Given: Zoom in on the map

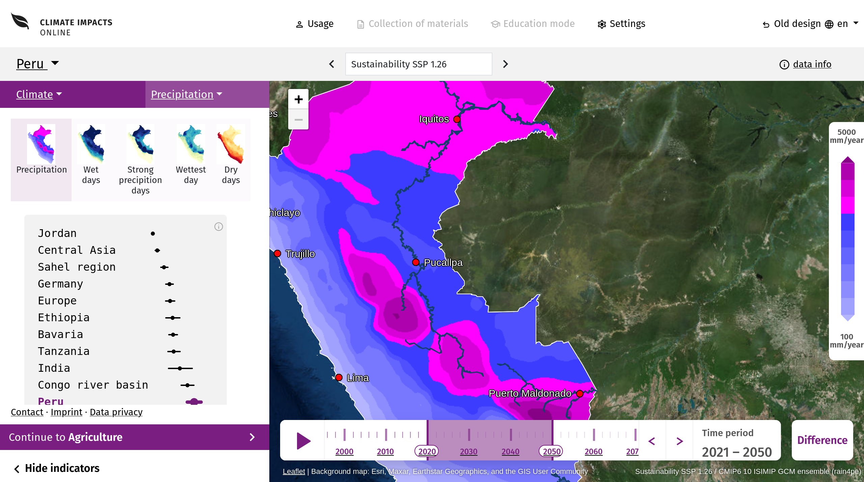Looking at the screenshot, I should [298, 99].
